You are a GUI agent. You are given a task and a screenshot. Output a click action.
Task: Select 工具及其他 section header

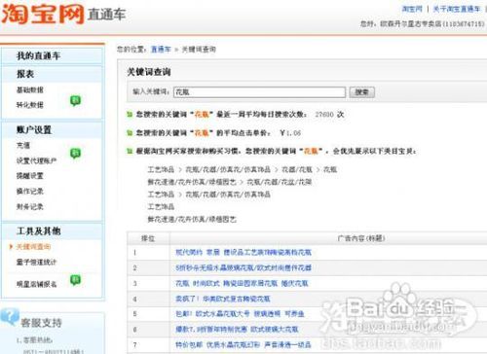pyautogui.click(x=39, y=231)
